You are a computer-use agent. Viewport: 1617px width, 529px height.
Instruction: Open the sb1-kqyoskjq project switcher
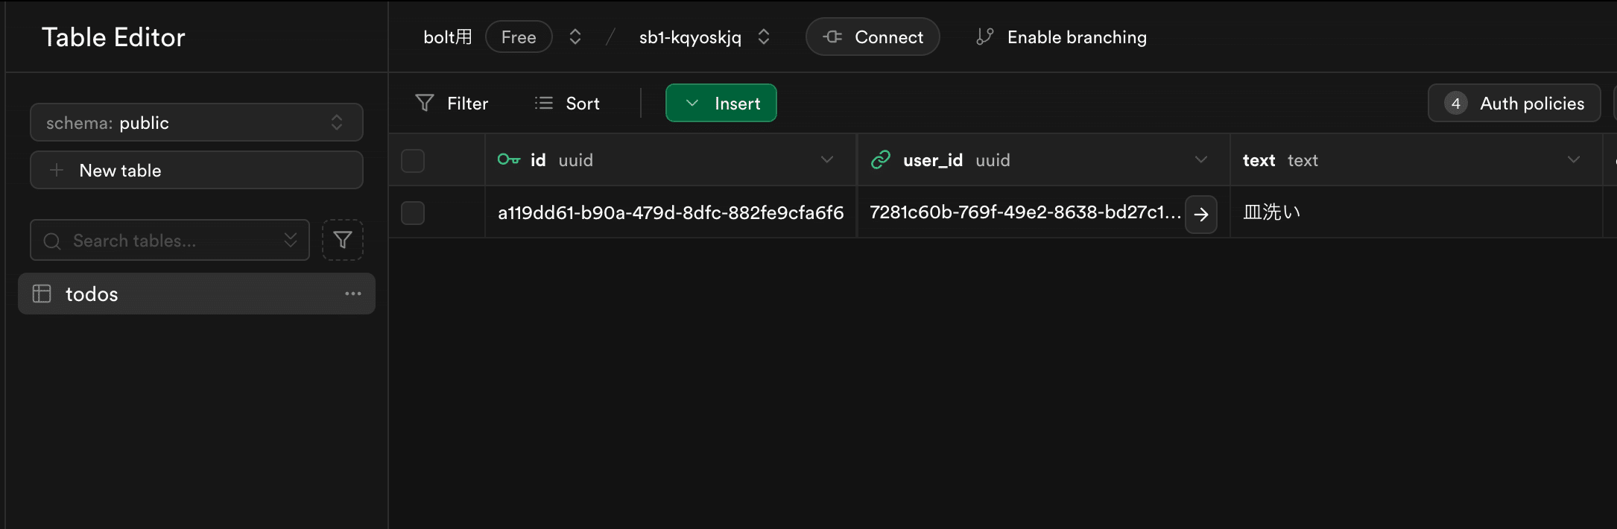click(x=763, y=37)
